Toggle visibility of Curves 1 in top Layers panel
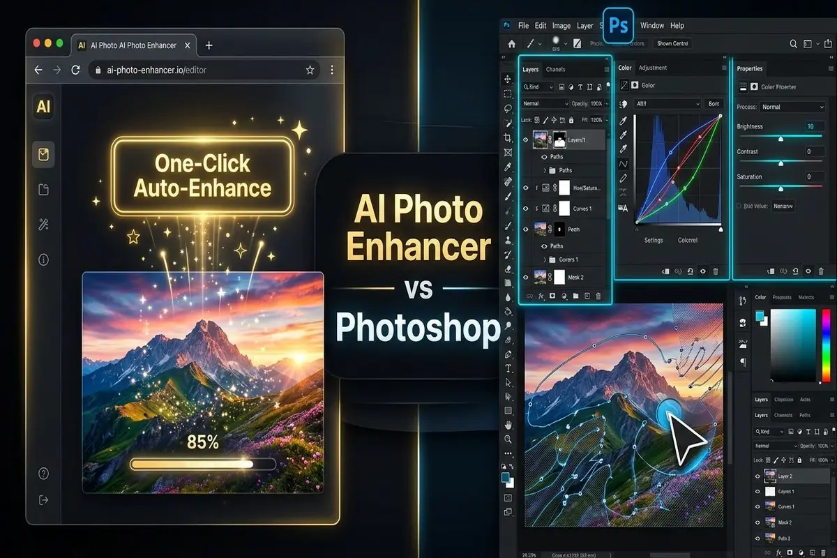The height and width of the screenshot is (558, 837). [x=526, y=208]
